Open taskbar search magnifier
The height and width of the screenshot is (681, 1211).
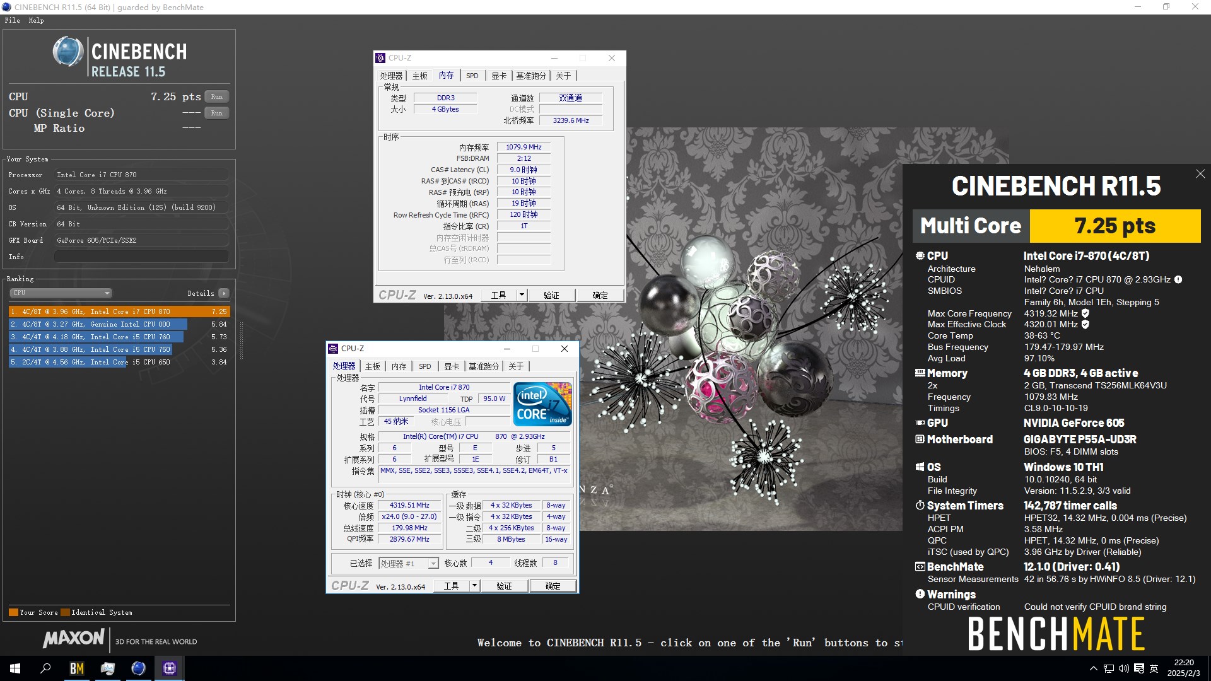coord(45,668)
